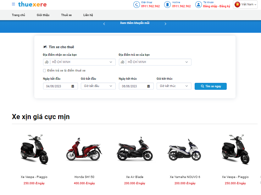The width and height of the screenshot is (261, 195).
Task: Open the Việt Nam language selector
Action: click(246, 4)
